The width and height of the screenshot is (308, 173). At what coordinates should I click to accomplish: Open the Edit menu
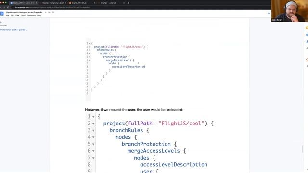coord(12,15)
